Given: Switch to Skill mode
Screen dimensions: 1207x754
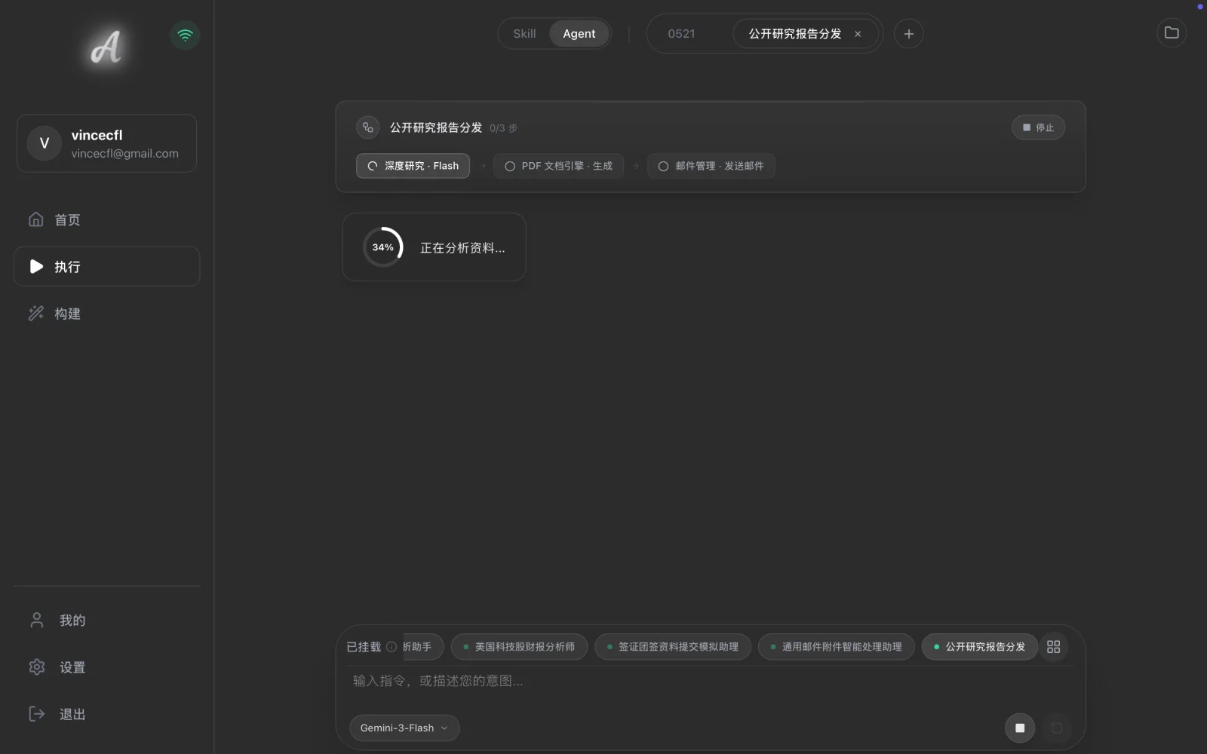Looking at the screenshot, I should click(524, 34).
